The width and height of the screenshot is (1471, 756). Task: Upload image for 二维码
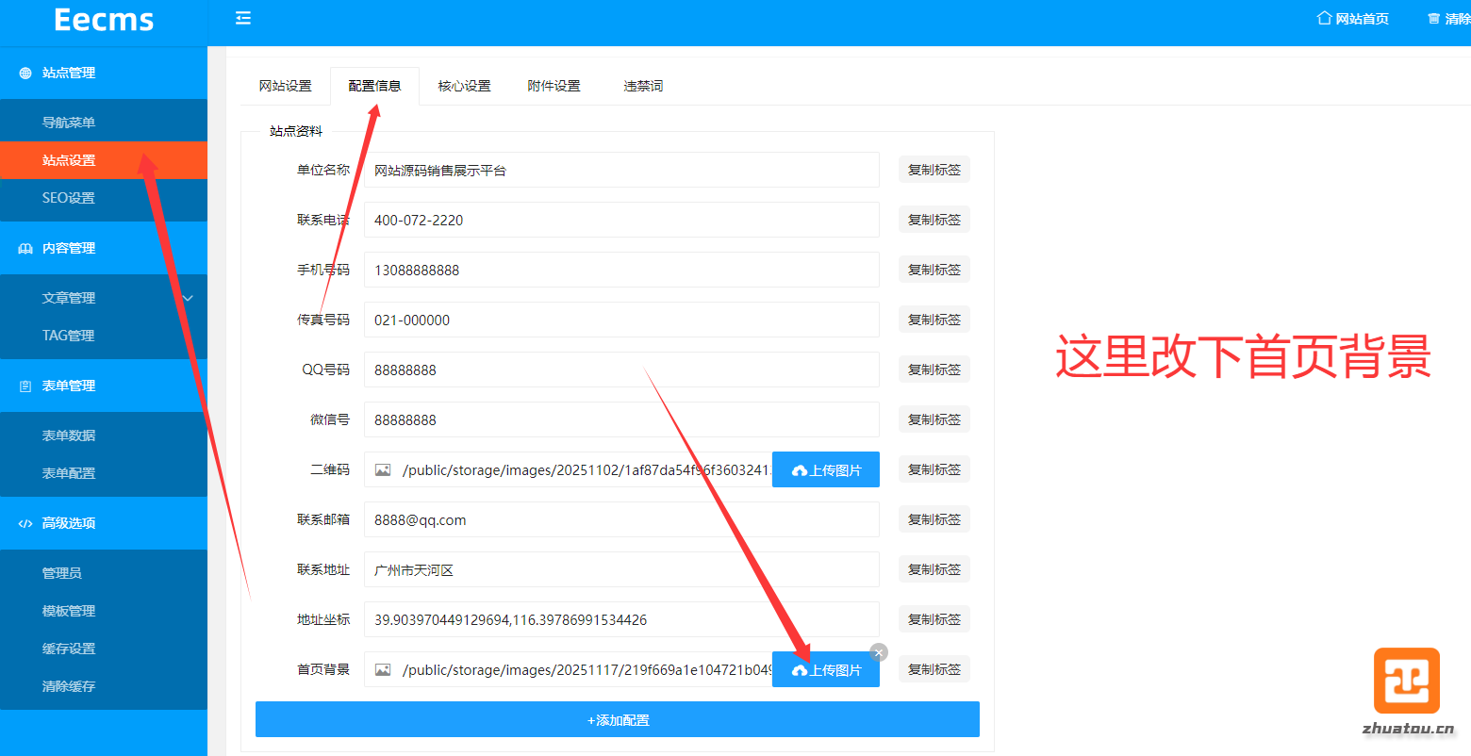[x=826, y=469]
